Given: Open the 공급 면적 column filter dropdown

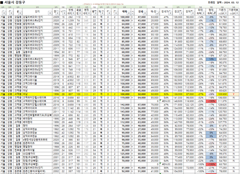Looking at the screenshot, I should (80, 13).
